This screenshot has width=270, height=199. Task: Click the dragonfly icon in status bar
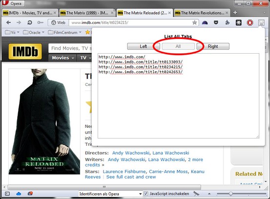(196, 194)
